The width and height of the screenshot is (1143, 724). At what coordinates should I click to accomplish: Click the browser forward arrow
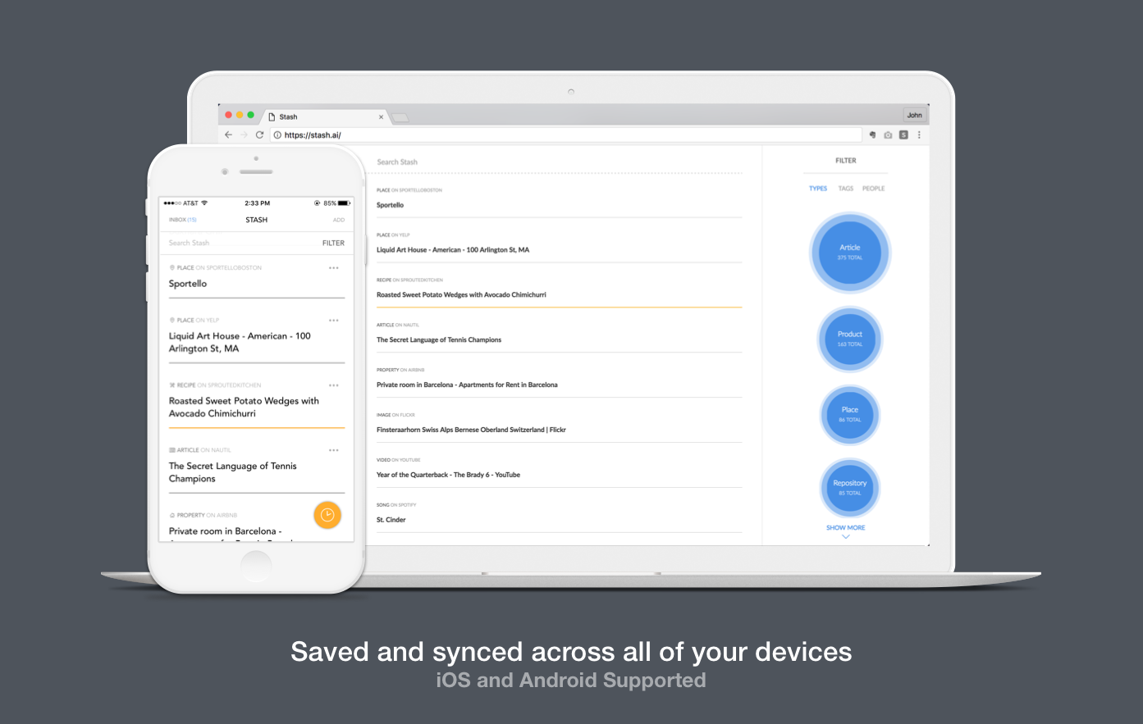pos(244,134)
